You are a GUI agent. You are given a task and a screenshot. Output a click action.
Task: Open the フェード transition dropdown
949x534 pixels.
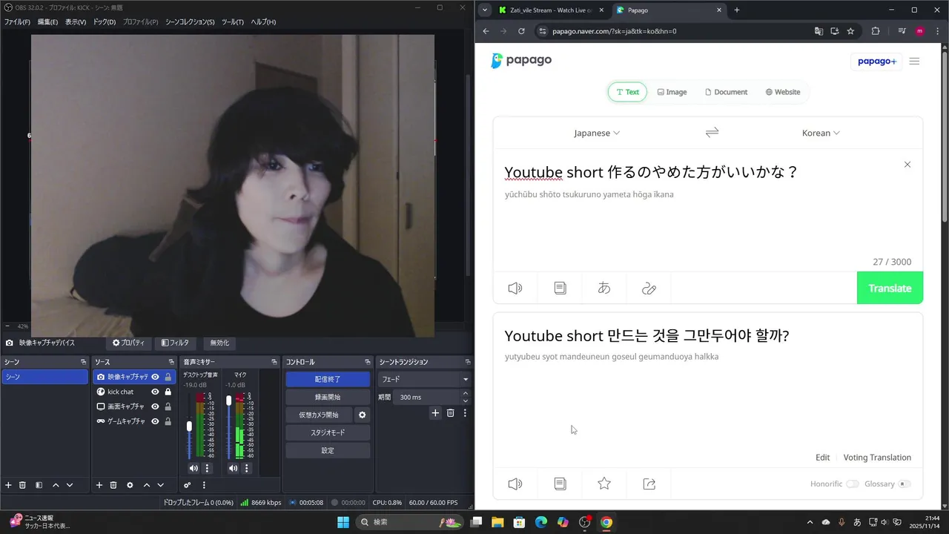click(x=425, y=379)
